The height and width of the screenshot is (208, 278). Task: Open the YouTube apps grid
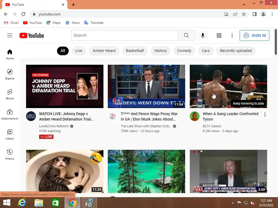click(219, 35)
